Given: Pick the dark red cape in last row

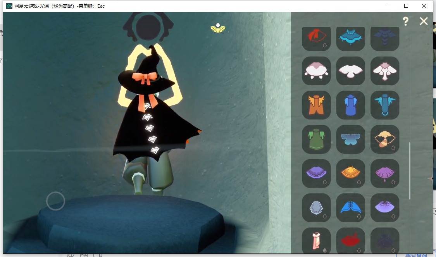Looking at the screenshot, I should point(350,240).
